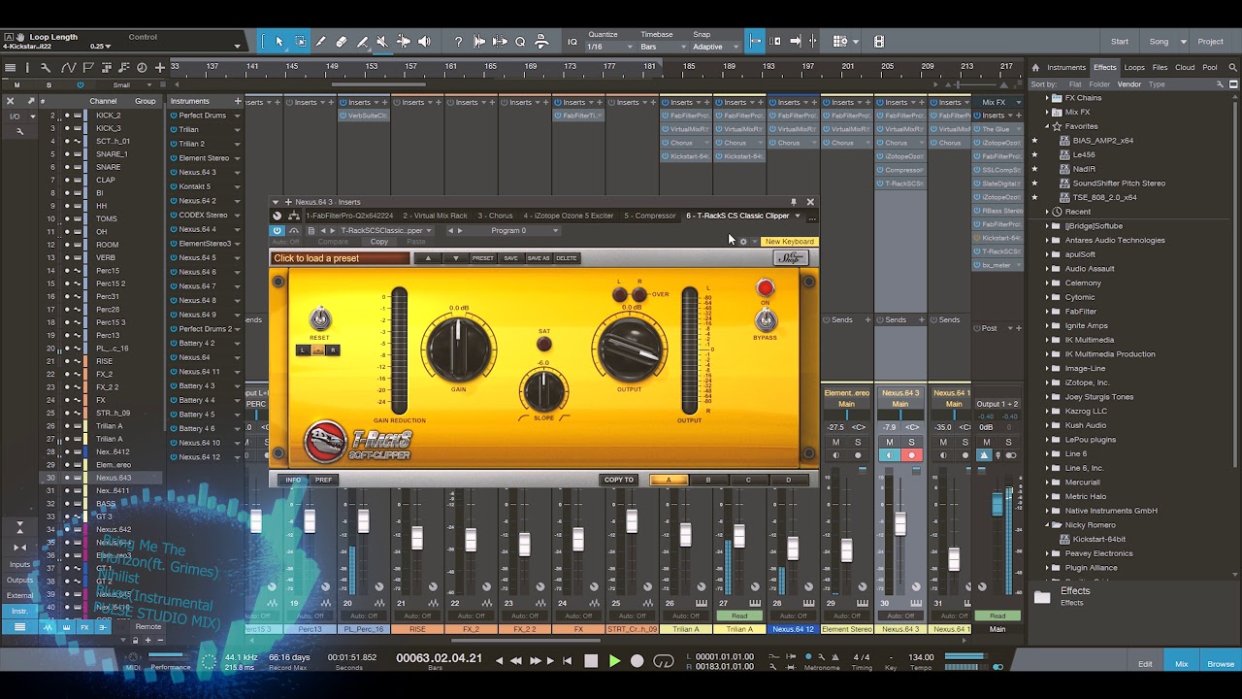The image size is (1242, 699).
Task: Click the Copy button in plugin header
Action: pyautogui.click(x=379, y=242)
